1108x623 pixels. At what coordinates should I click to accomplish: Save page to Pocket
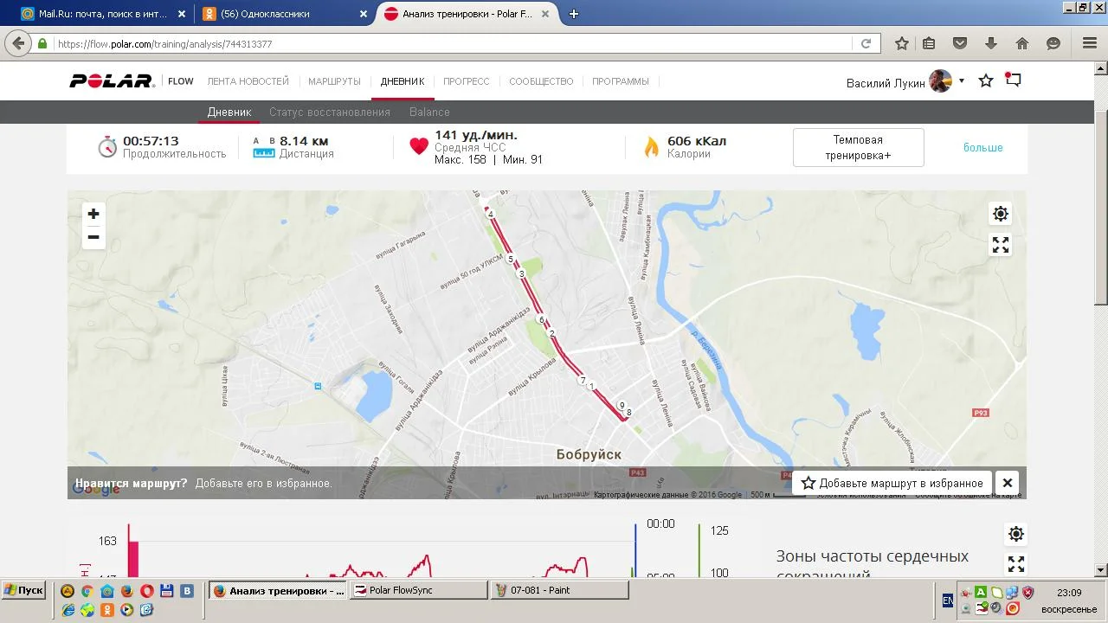click(960, 43)
